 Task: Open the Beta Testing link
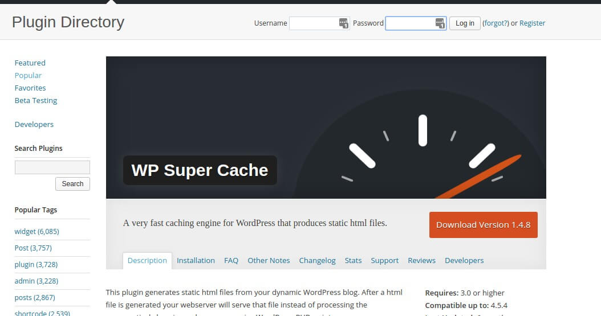click(x=36, y=101)
